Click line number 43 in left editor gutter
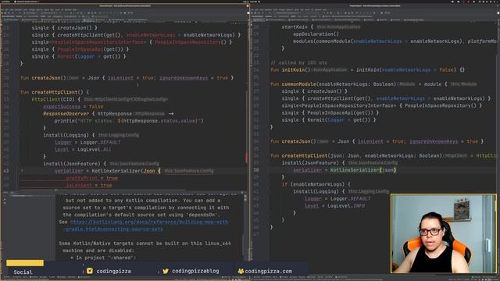This screenshot has width=500, height=281. click(x=6, y=171)
